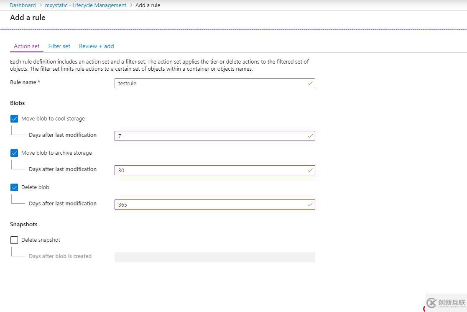The width and height of the screenshot is (467, 312).
Task: Uncheck Move blob to archive storage
Action: pyautogui.click(x=14, y=153)
